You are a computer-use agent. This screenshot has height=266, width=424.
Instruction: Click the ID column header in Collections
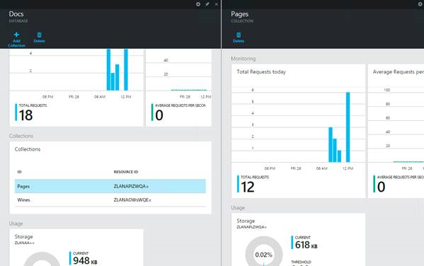point(20,172)
